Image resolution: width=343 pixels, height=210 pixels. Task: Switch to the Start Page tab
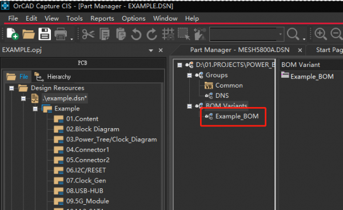tap(329, 50)
